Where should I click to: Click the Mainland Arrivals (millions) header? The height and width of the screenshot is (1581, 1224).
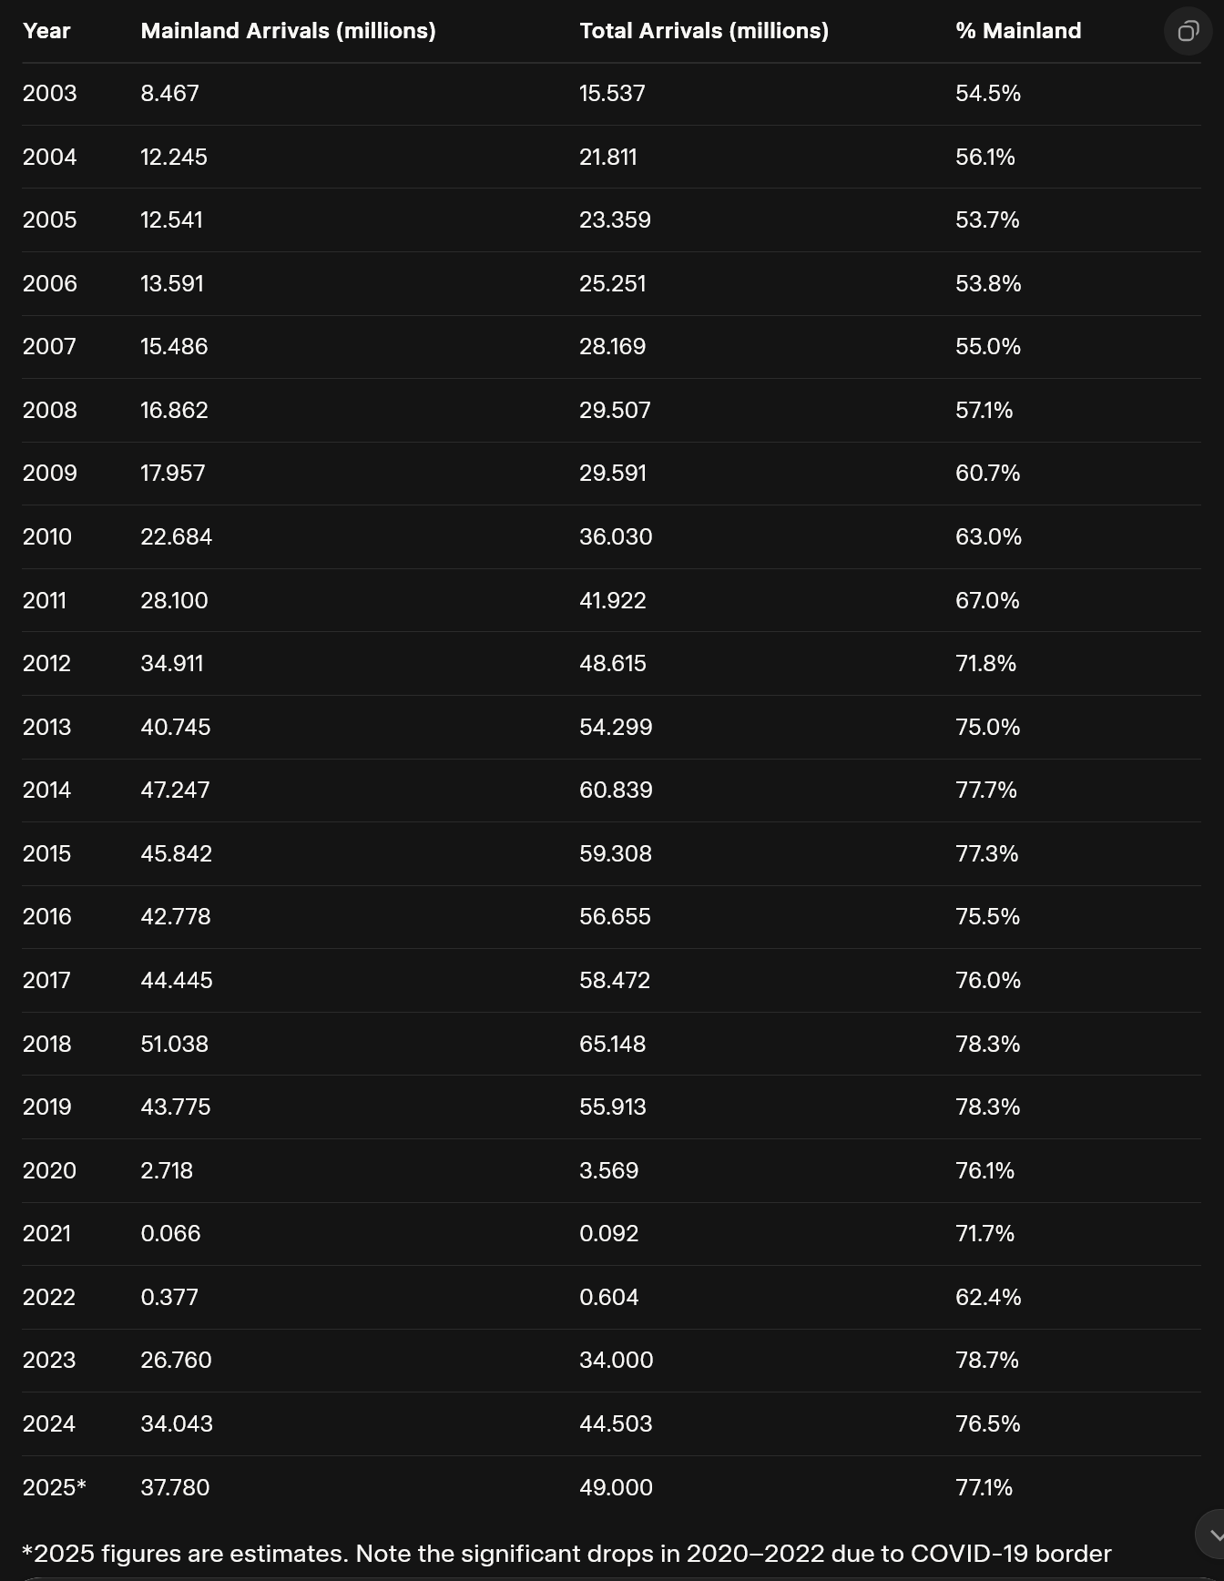[288, 31]
